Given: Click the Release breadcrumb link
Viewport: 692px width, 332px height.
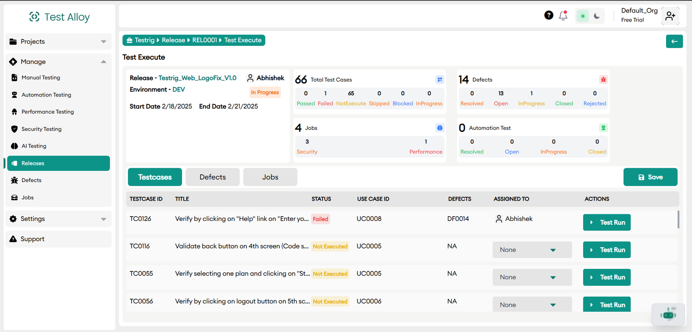Looking at the screenshot, I should [x=173, y=40].
